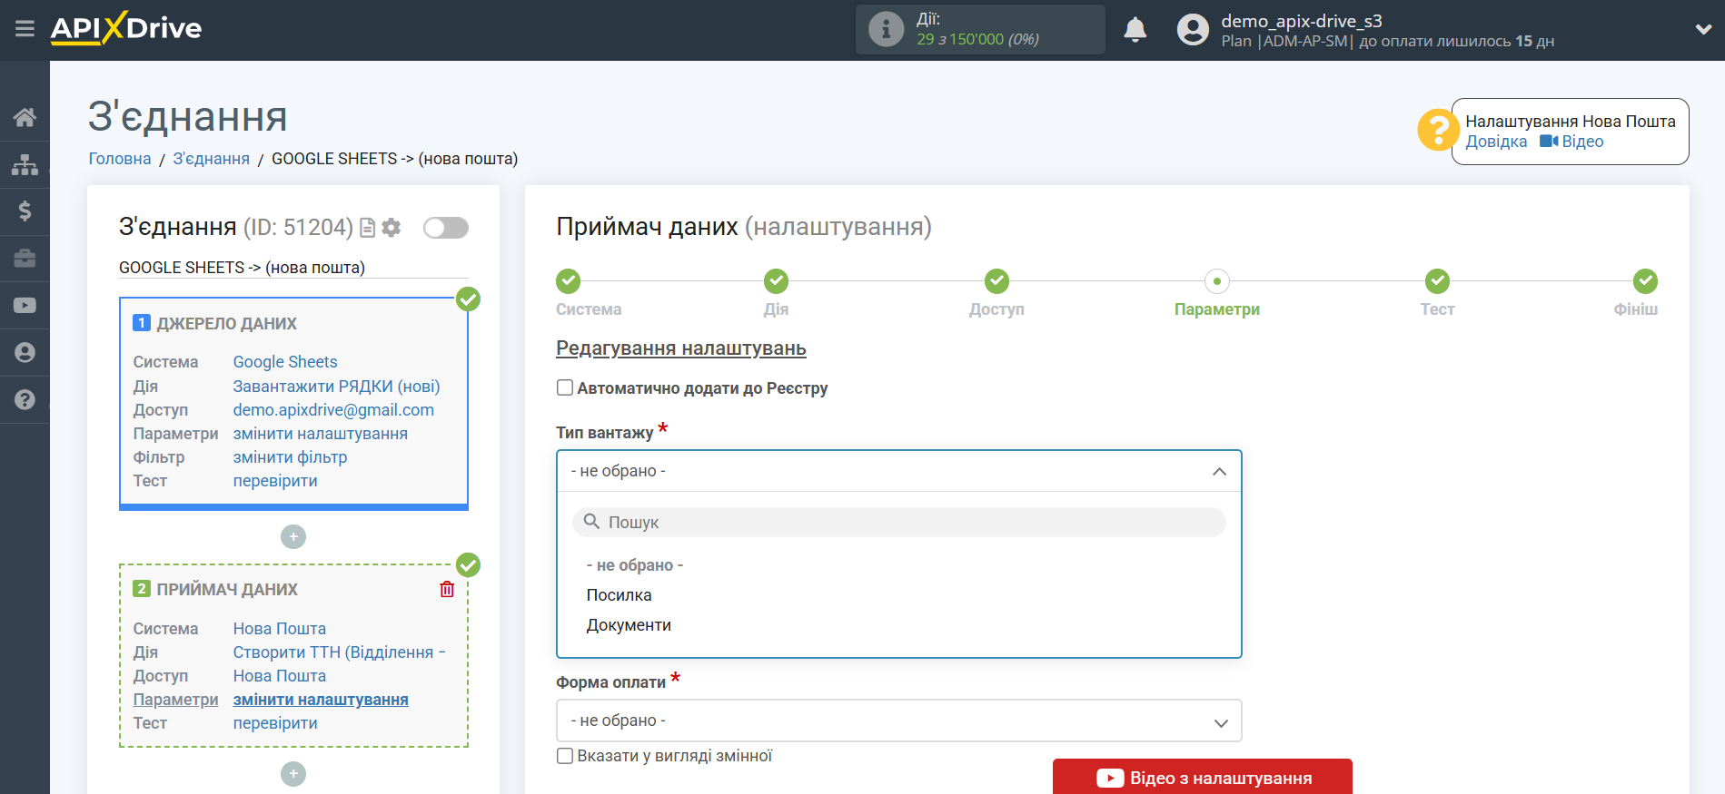This screenshot has height=794, width=1725.
Task: Click the video camera icon beside Відео
Action: [x=1549, y=141]
